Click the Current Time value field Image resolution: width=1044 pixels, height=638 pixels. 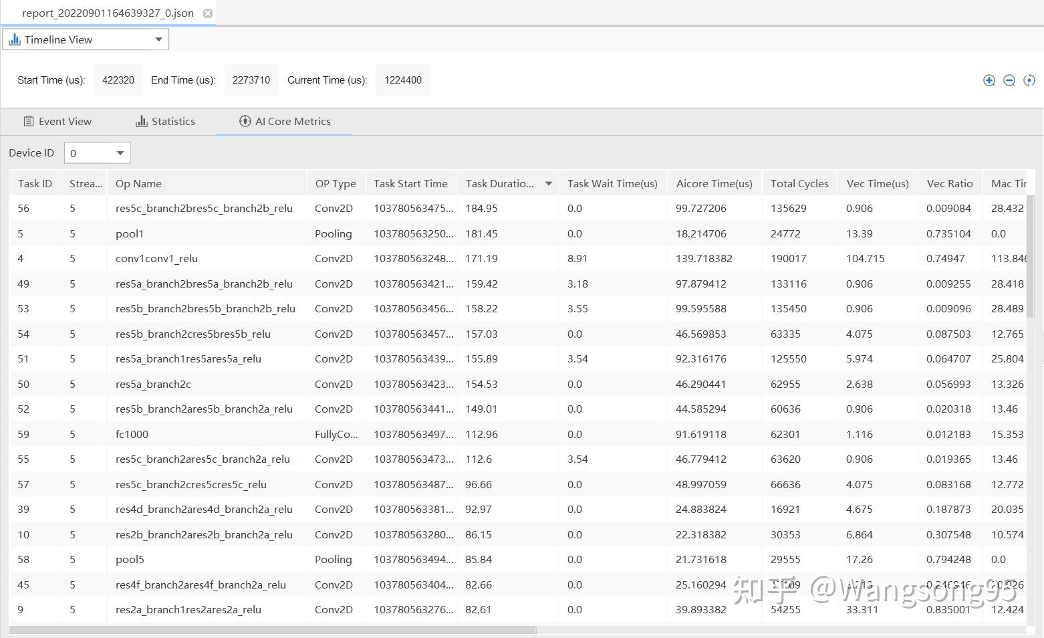click(402, 80)
